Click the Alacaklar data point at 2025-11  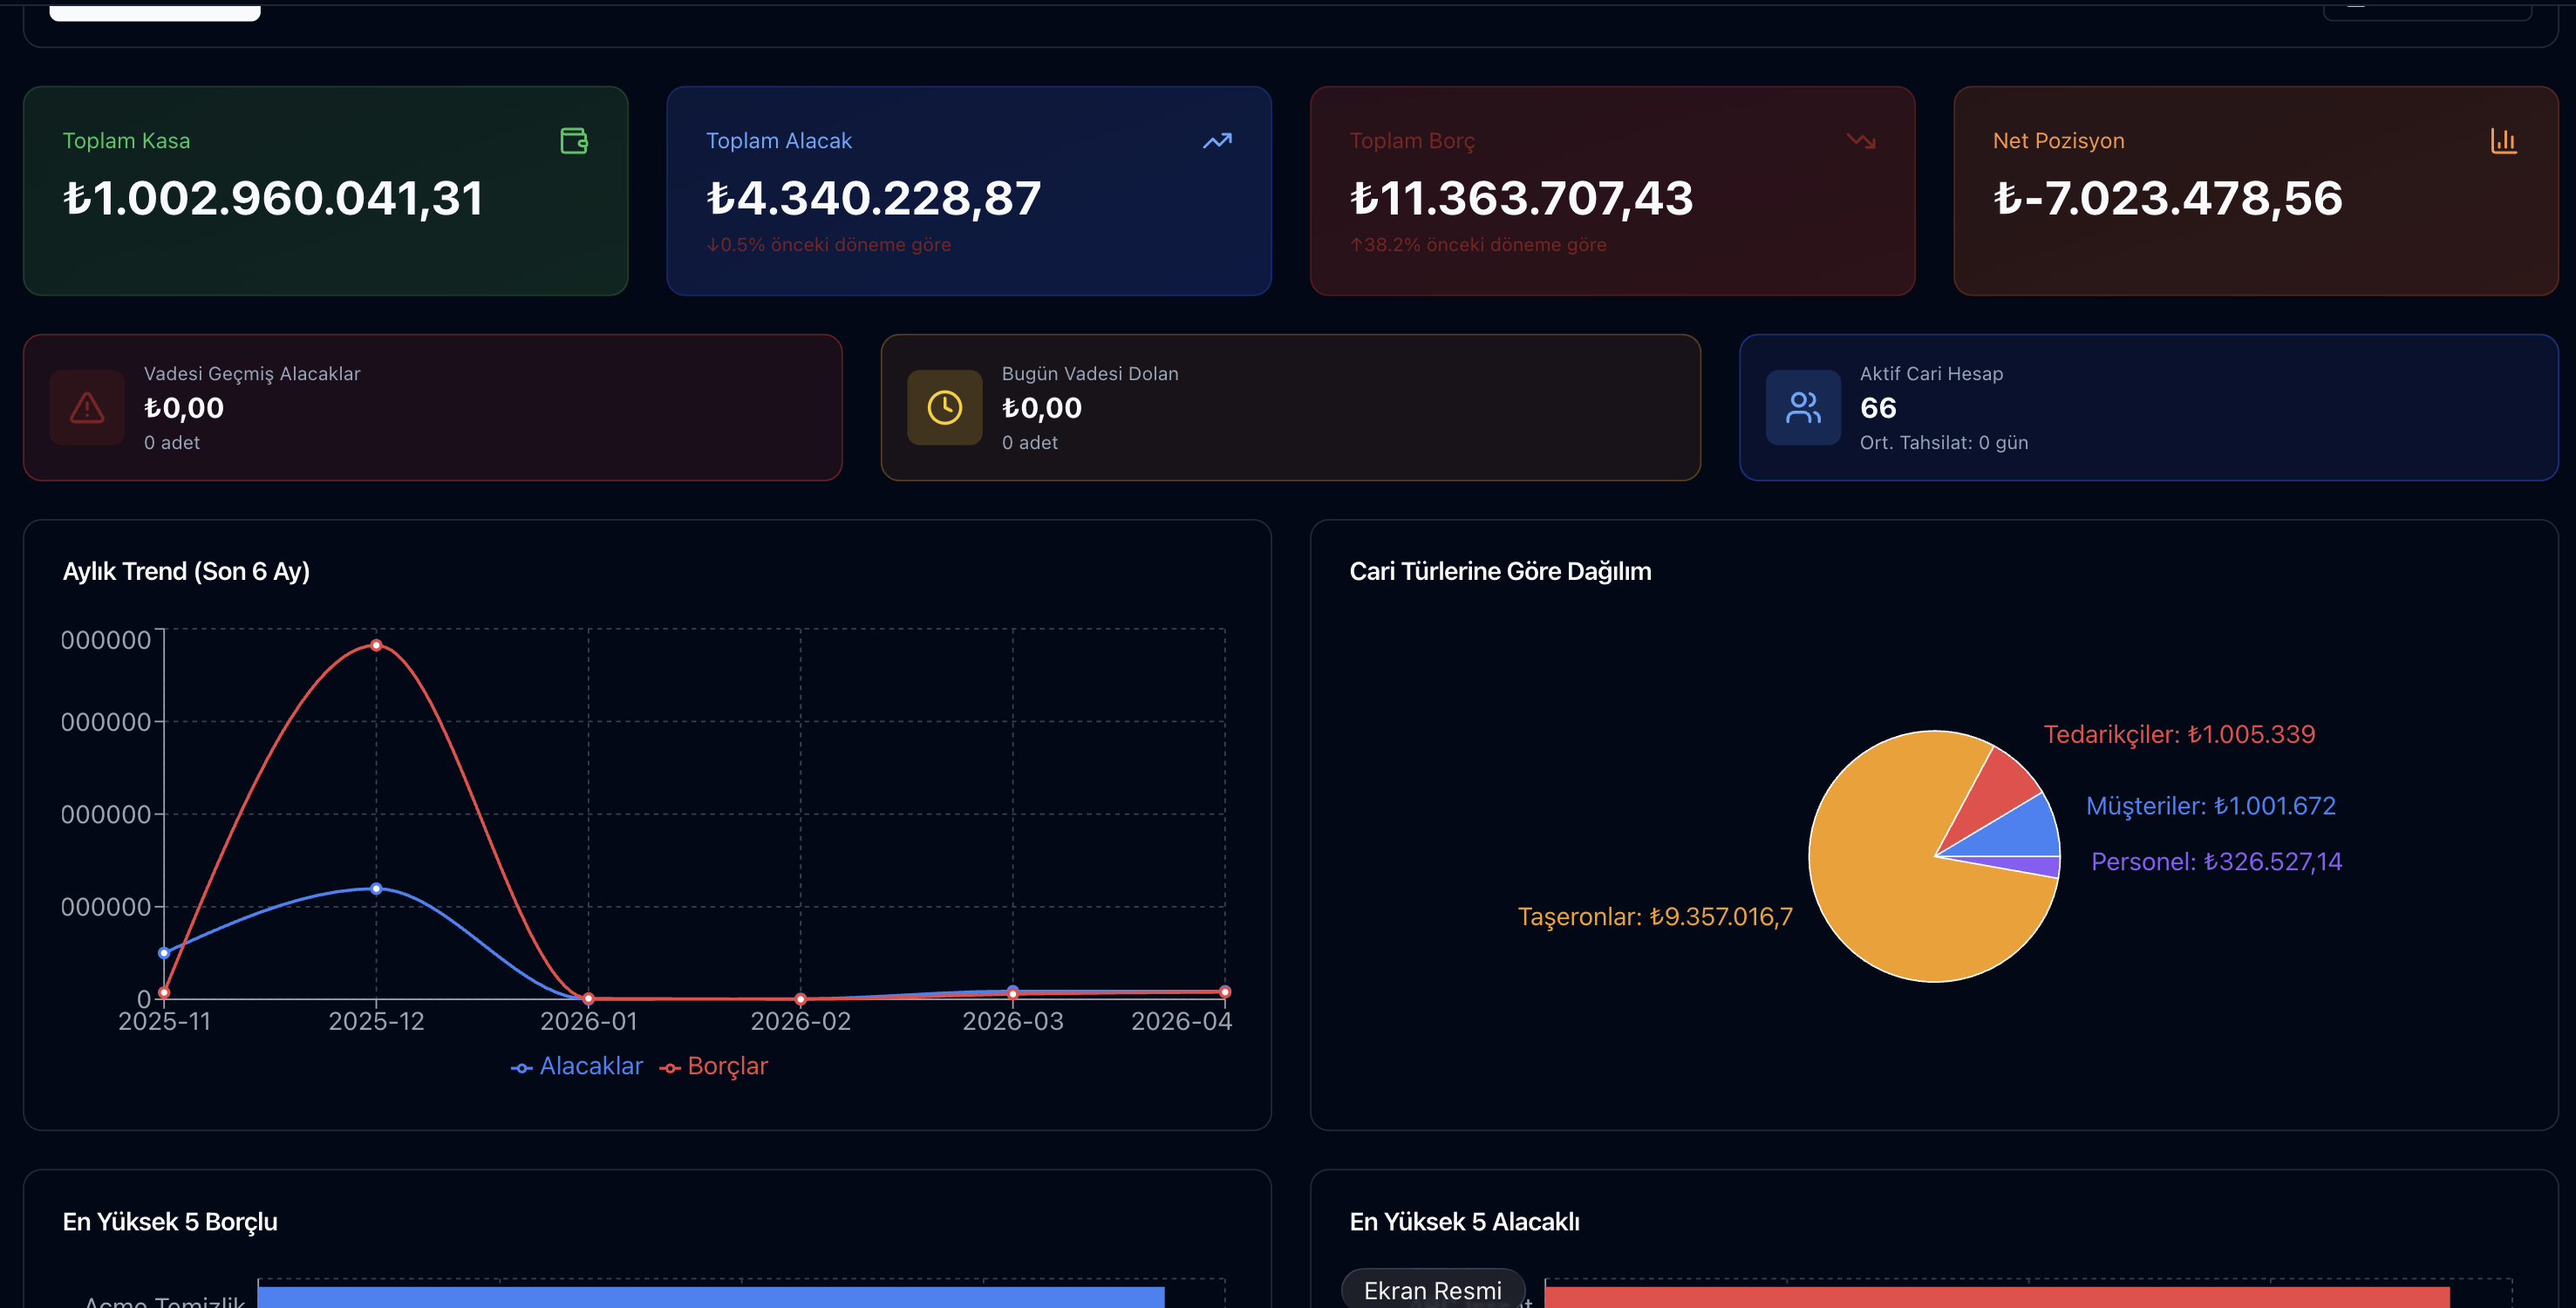164,953
